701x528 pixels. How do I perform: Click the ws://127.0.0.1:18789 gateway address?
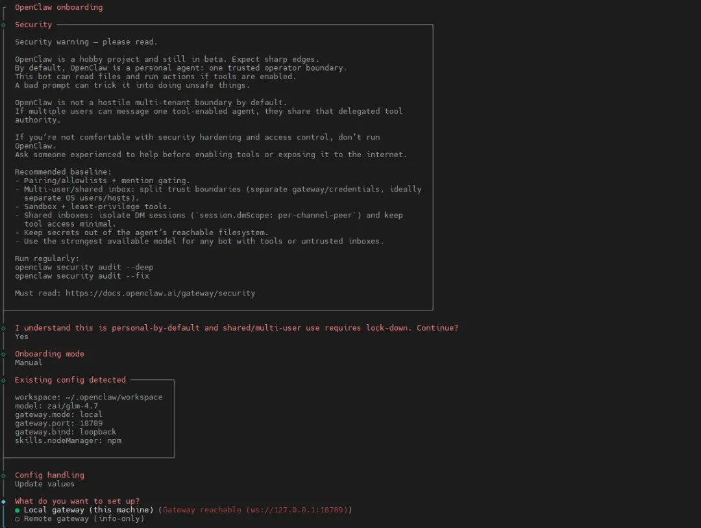[295, 510]
